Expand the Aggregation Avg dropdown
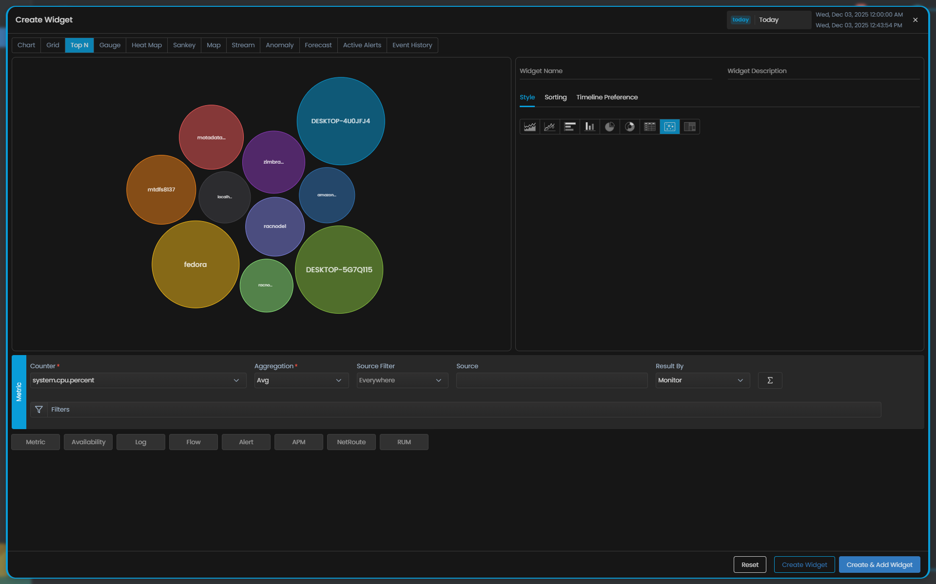 301,380
